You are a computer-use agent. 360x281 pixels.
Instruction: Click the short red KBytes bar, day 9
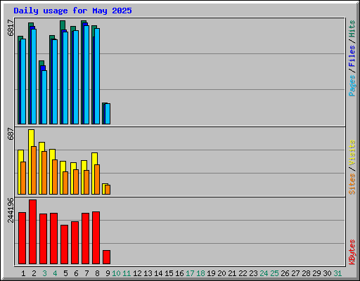106,257
